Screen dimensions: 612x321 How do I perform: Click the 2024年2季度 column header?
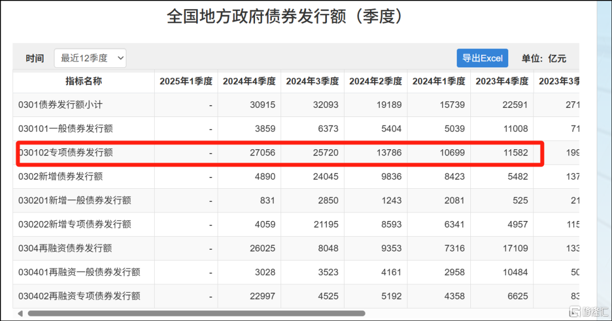click(x=376, y=81)
